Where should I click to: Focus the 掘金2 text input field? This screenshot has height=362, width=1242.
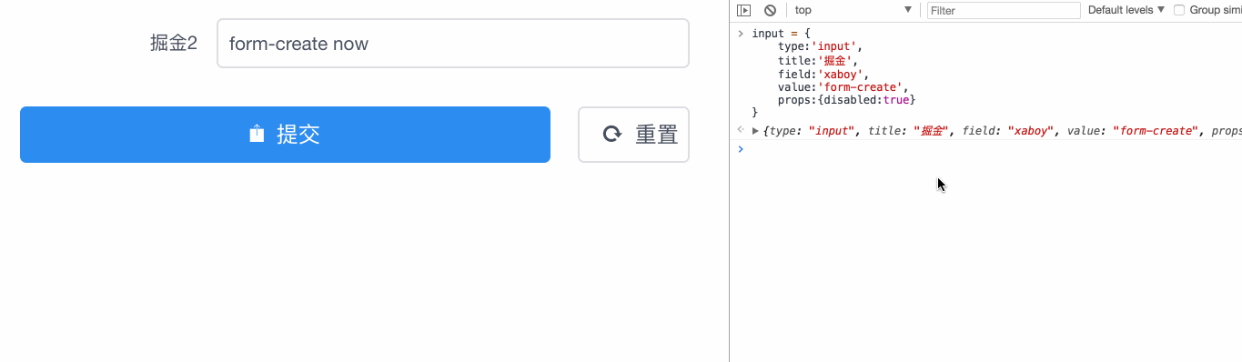pyautogui.click(x=453, y=44)
